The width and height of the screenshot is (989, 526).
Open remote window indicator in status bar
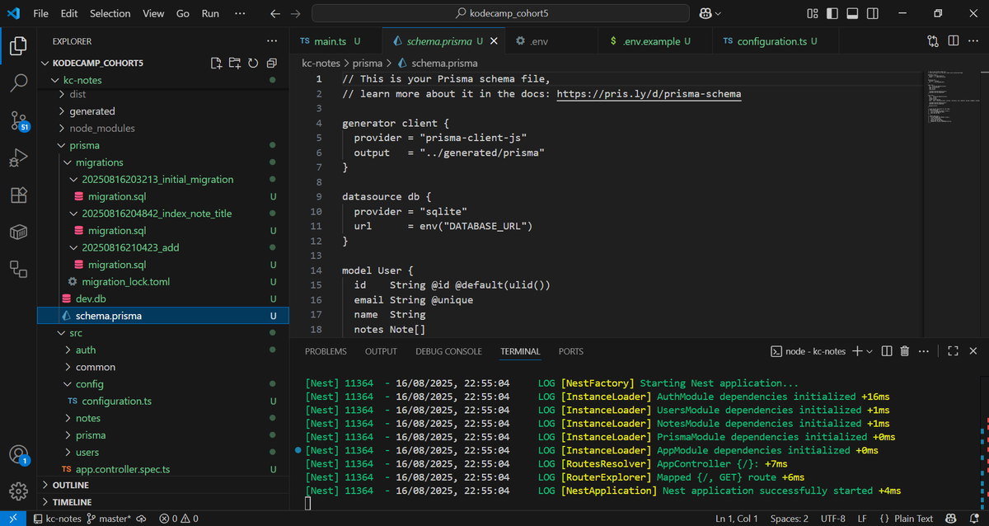coord(12,519)
